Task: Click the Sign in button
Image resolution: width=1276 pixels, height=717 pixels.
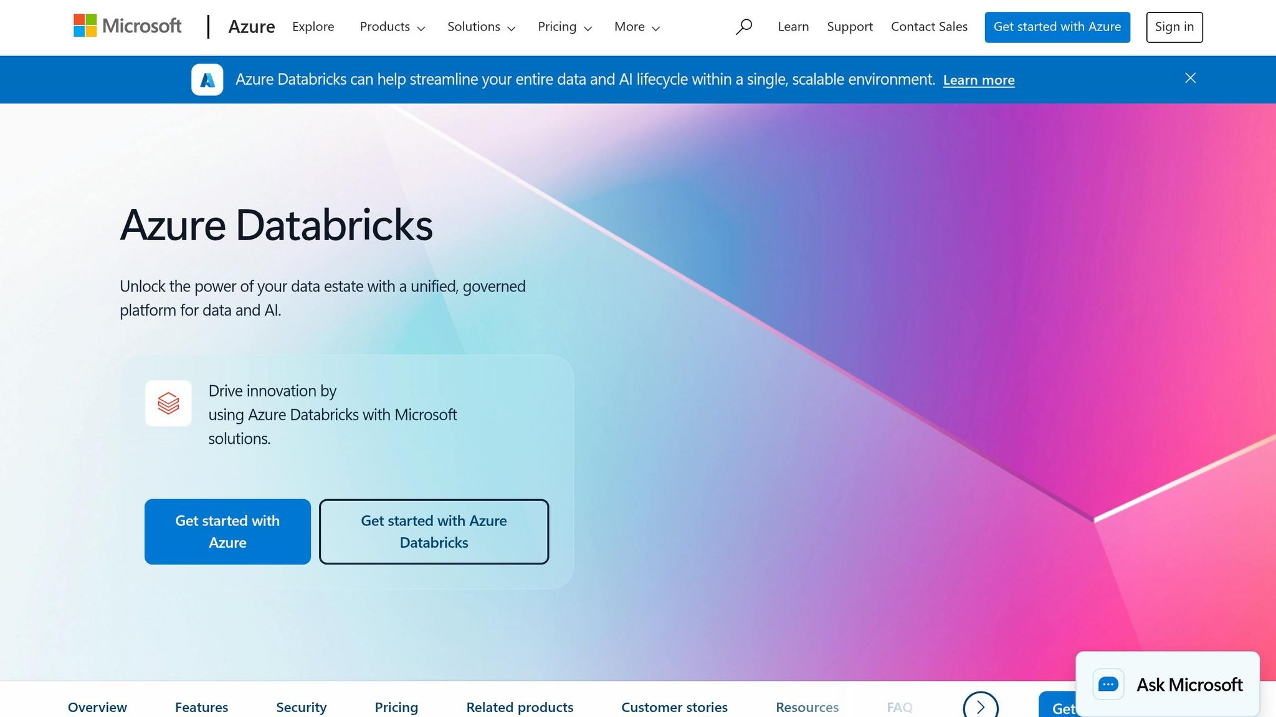Action: pyautogui.click(x=1174, y=27)
